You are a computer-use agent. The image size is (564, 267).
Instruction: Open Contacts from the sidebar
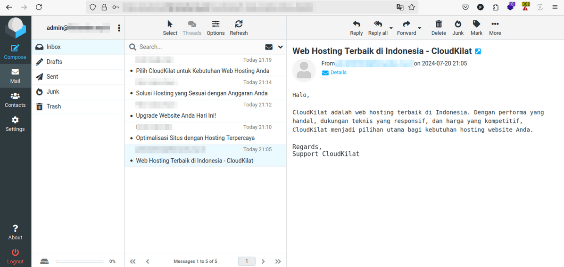tap(15, 100)
